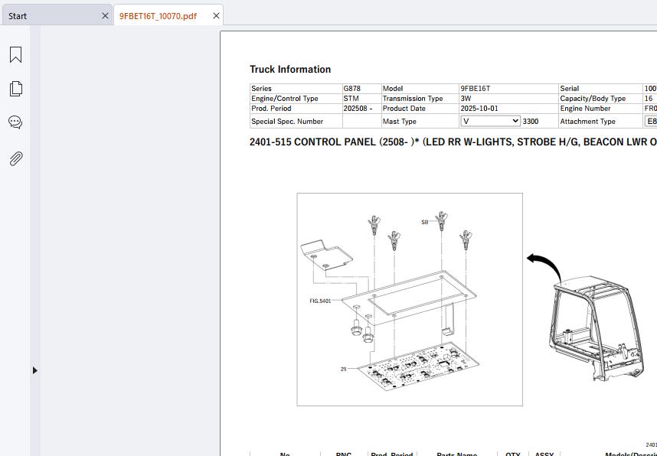
Task: Click the Capacity/Body Type label
Action: pos(593,99)
